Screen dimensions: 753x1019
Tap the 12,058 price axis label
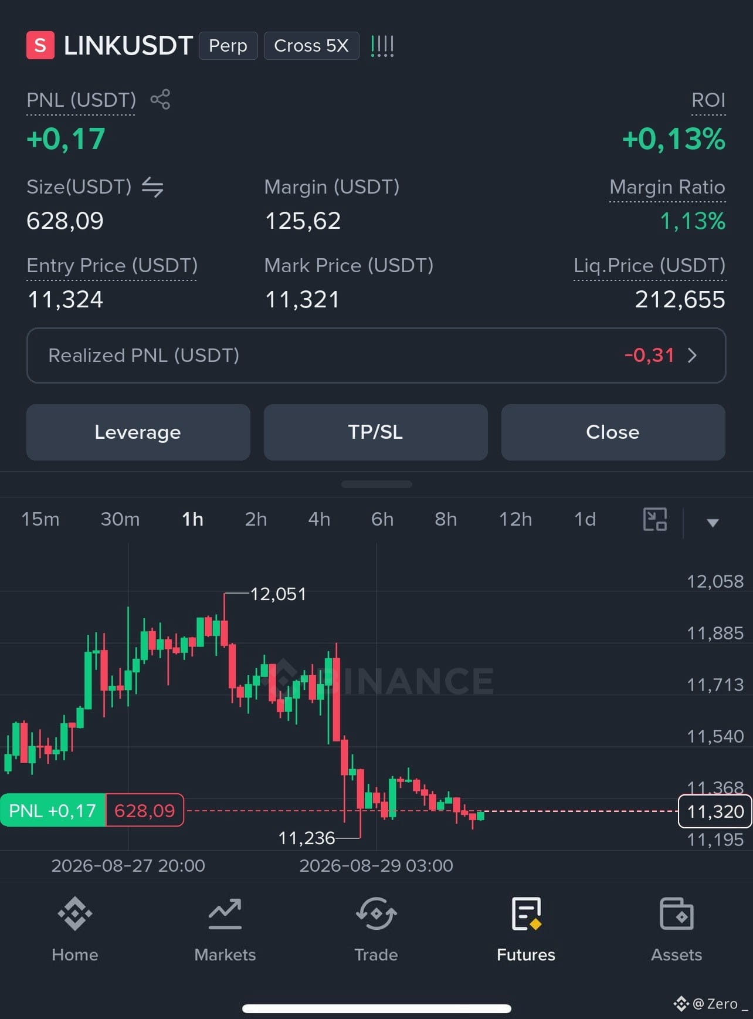pos(715,581)
